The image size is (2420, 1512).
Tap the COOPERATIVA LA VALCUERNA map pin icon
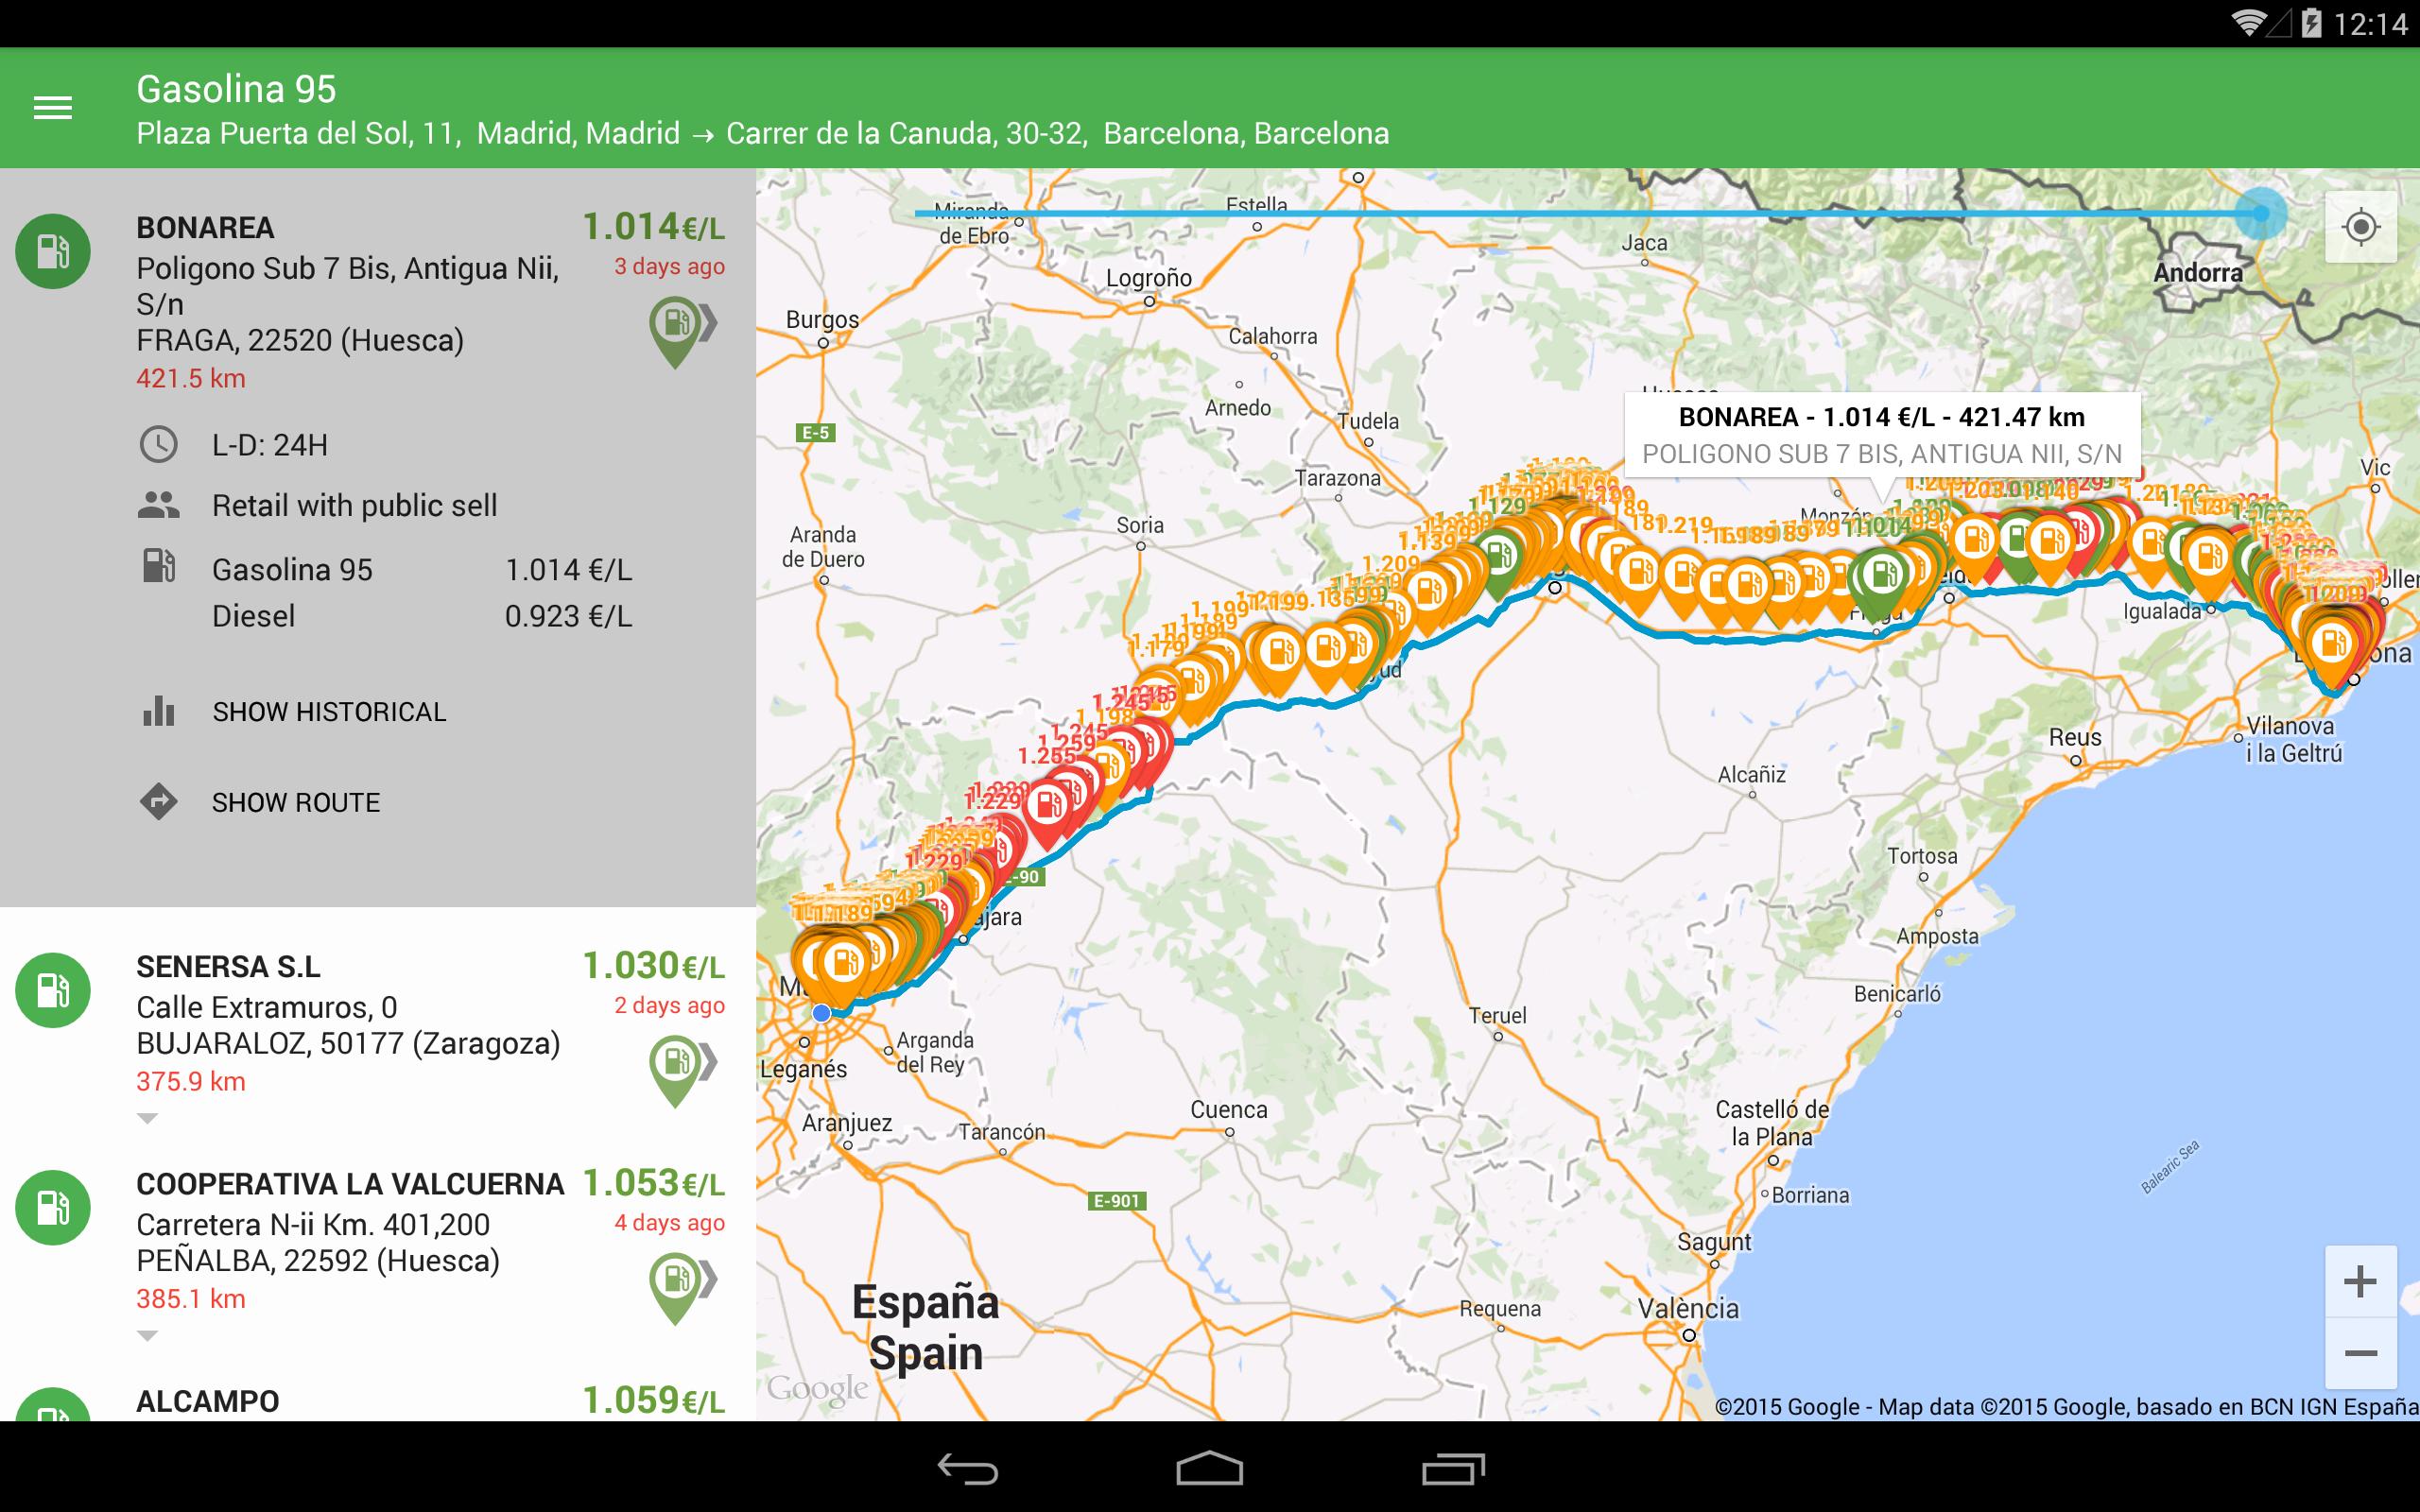pyautogui.click(x=682, y=1288)
